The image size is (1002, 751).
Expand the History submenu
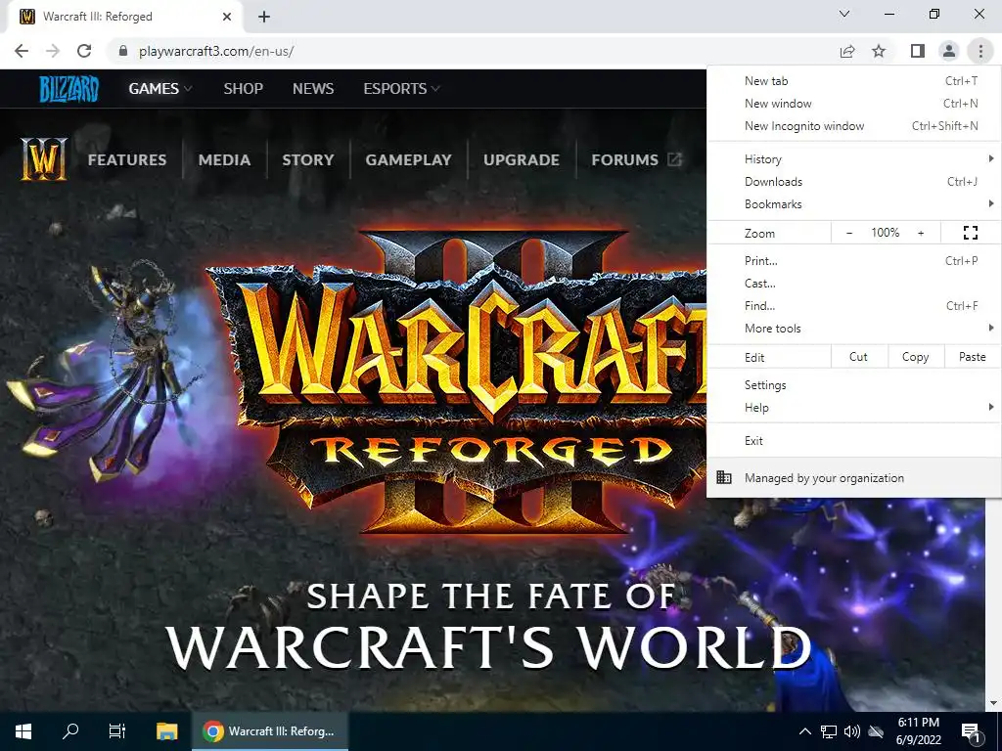(x=853, y=159)
